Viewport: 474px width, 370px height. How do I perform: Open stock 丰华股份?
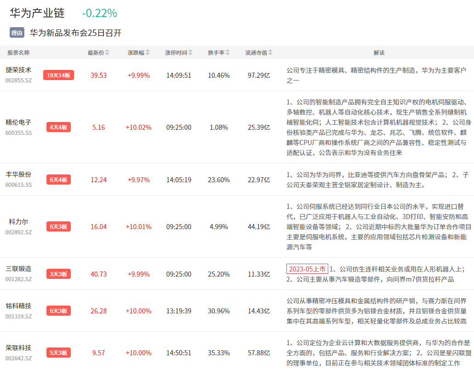click(18, 174)
